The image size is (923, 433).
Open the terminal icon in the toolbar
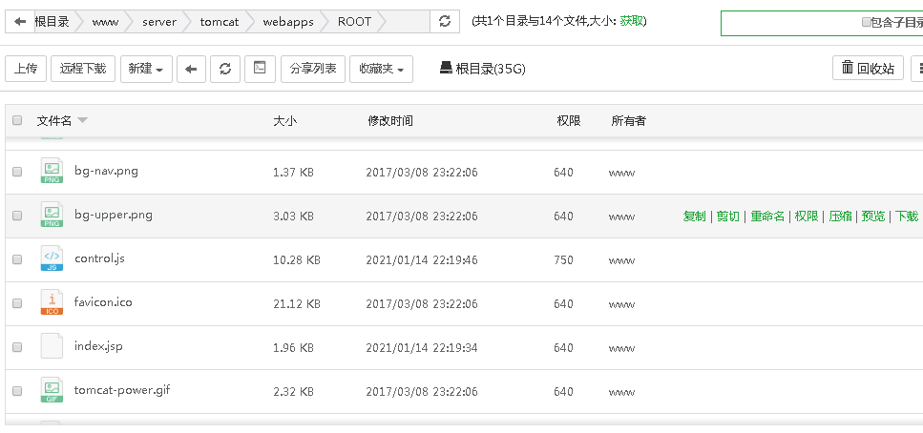click(258, 69)
